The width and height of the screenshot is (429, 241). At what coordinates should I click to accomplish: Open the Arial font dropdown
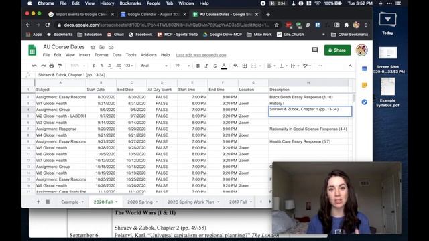coord(154,66)
